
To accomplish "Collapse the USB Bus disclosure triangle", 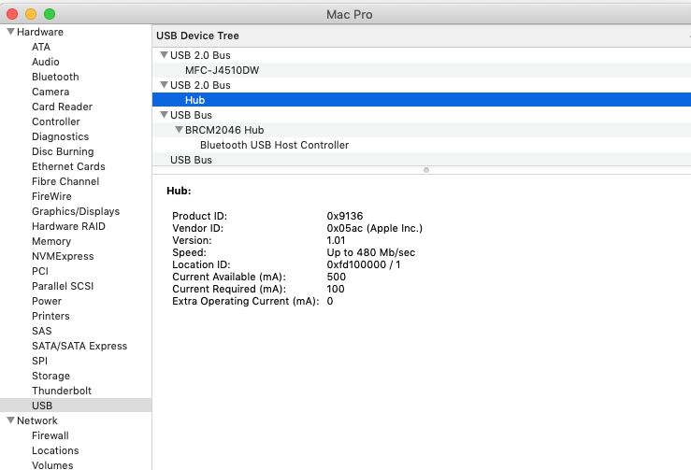I will [x=164, y=115].
